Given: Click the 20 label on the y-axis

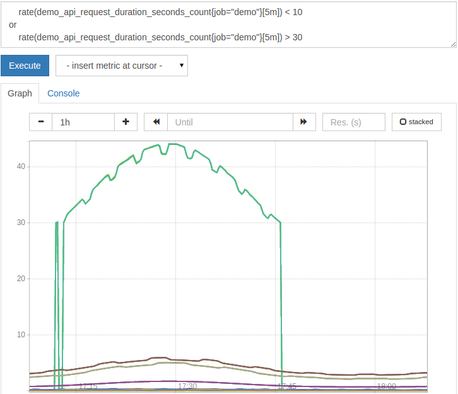Looking at the screenshot, I should 21,279.
